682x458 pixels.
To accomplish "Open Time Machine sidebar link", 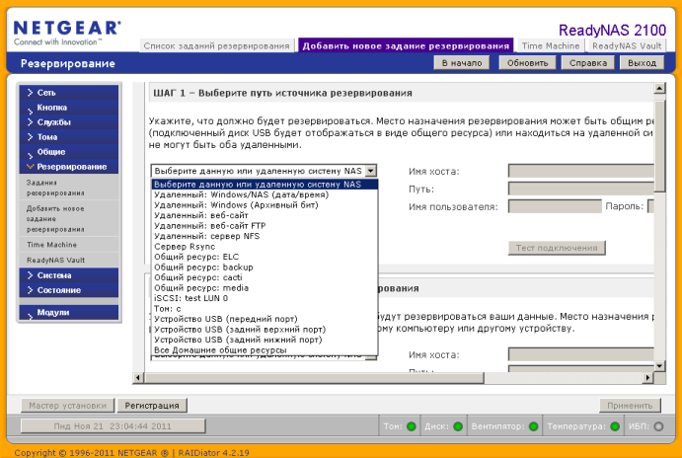I will tap(51, 245).
